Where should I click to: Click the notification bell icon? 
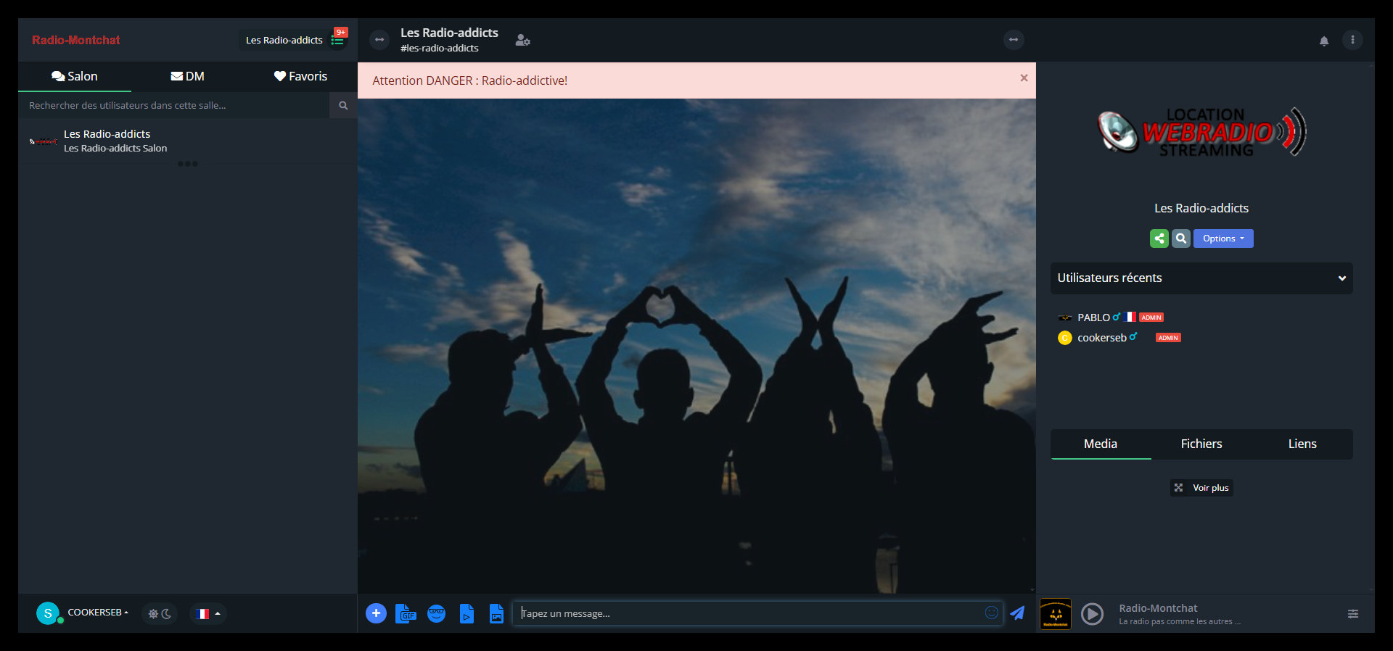pyautogui.click(x=1323, y=41)
